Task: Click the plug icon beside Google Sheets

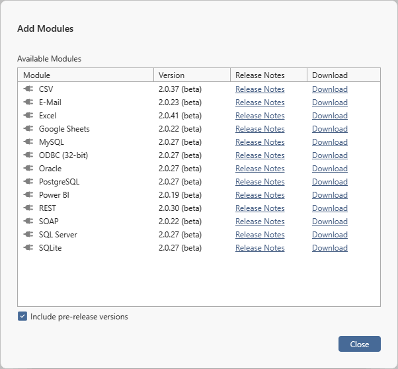Action: [28, 128]
